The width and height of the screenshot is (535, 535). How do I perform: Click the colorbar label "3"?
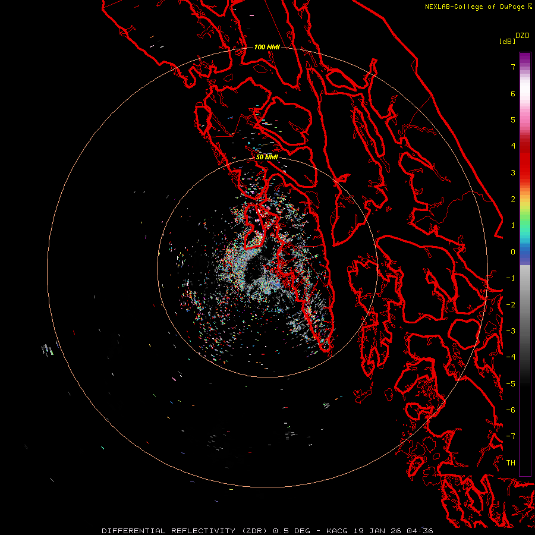tap(513, 172)
